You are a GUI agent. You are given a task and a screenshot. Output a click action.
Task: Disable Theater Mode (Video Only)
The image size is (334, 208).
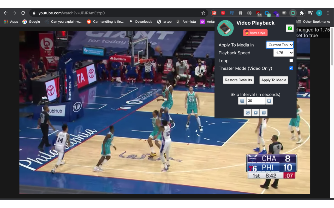pos(291,68)
